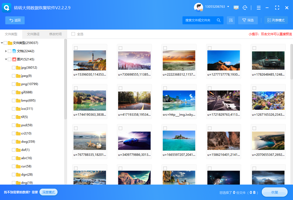Screen dimensions: 293x200
Task: Open the hamburger main menu
Action: click(259, 8)
